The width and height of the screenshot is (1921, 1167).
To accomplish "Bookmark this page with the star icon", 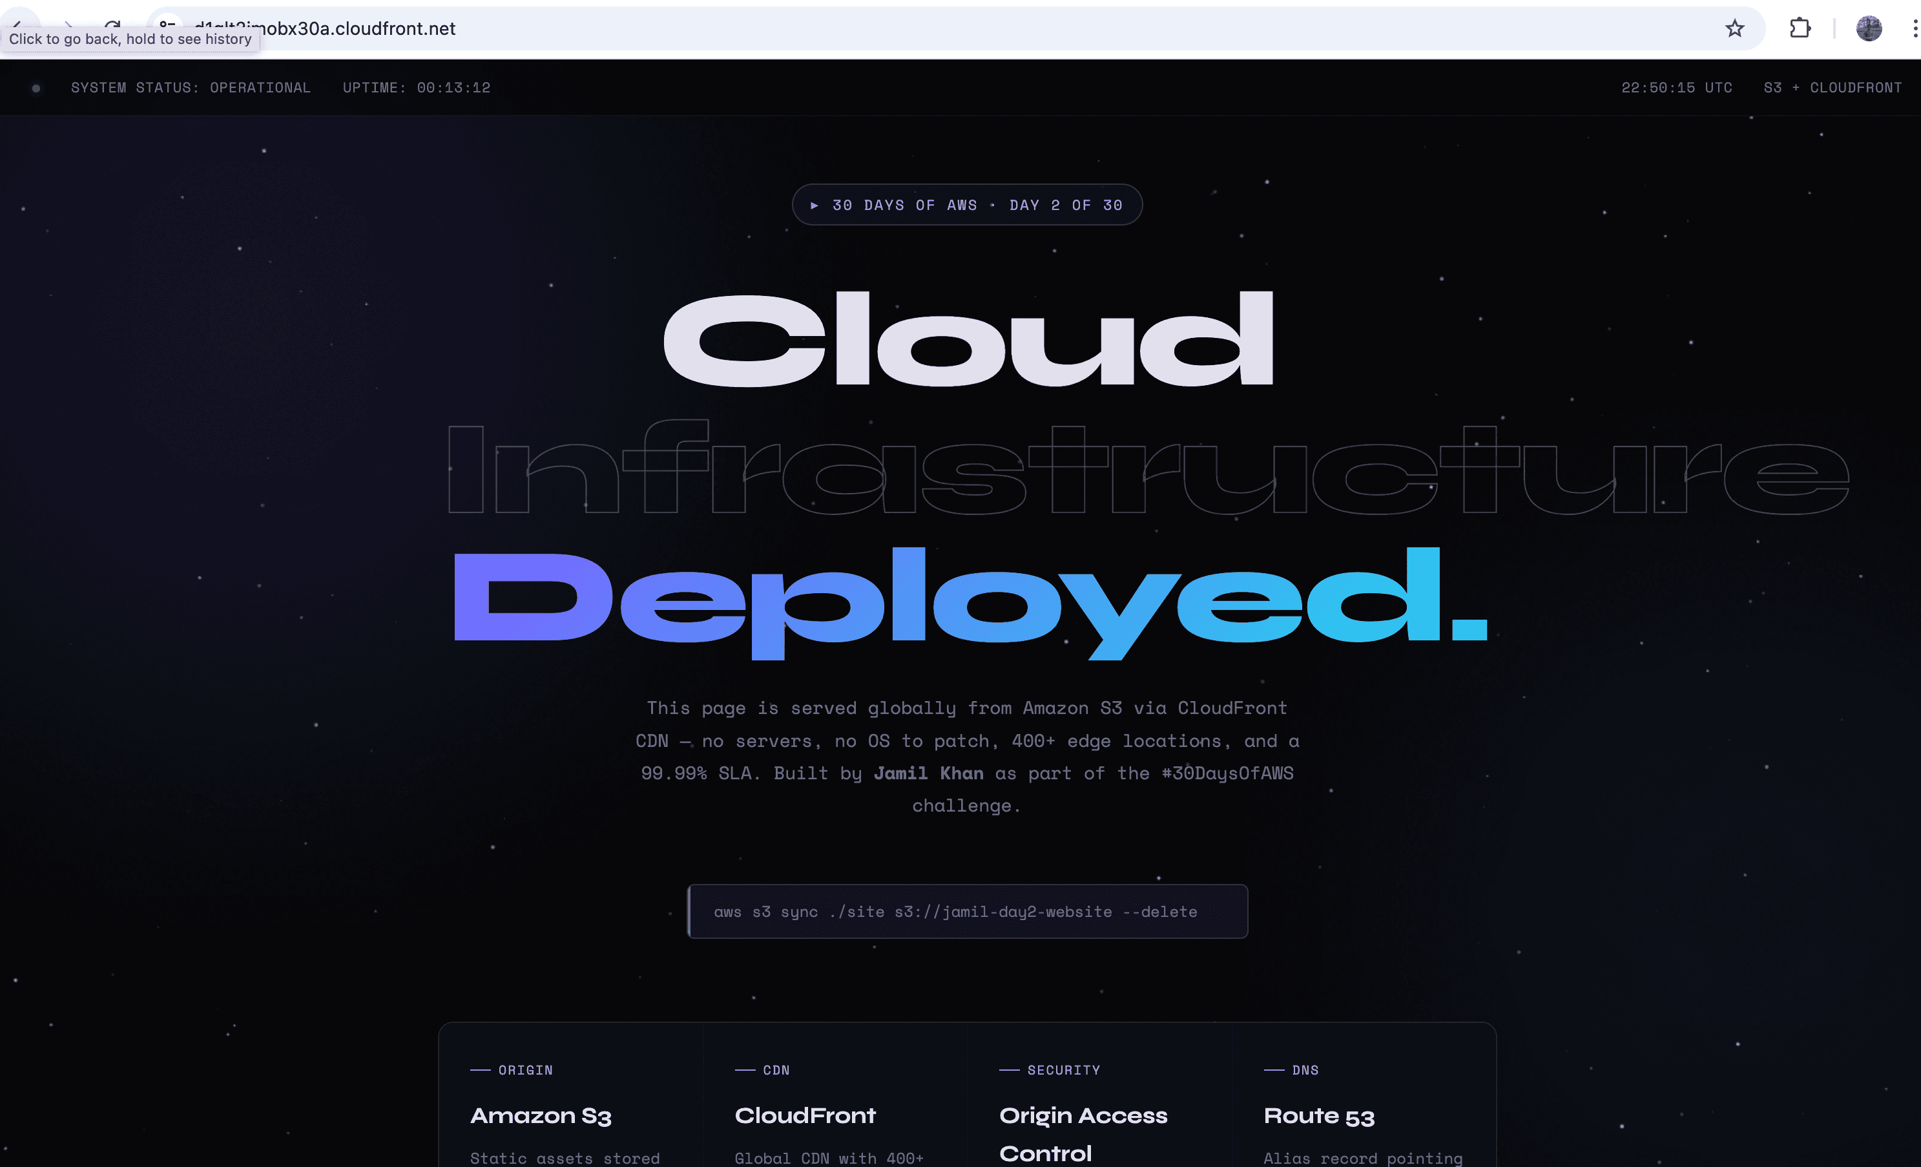I will point(1734,29).
